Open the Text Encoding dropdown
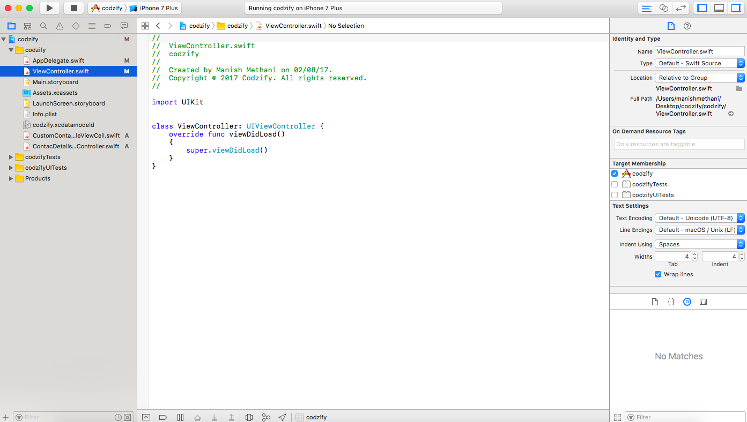Image resolution: width=747 pixels, height=422 pixels. (x=700, y=218)
